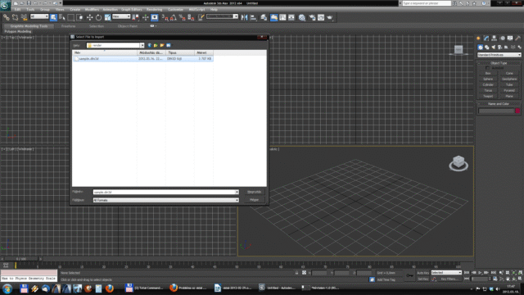The height and width of the screenshot is (295, 524).
Task: Open the reference coordinate system dropdown
Action: point(121,16)
